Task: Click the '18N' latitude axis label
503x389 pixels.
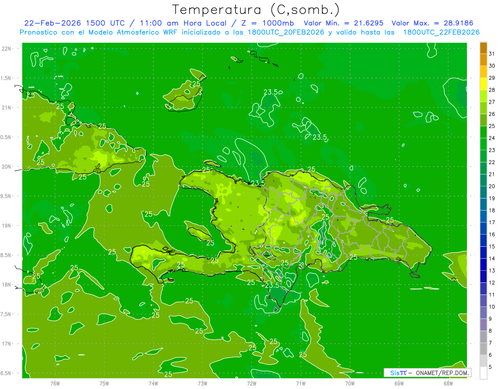Action: click(6, 285)
